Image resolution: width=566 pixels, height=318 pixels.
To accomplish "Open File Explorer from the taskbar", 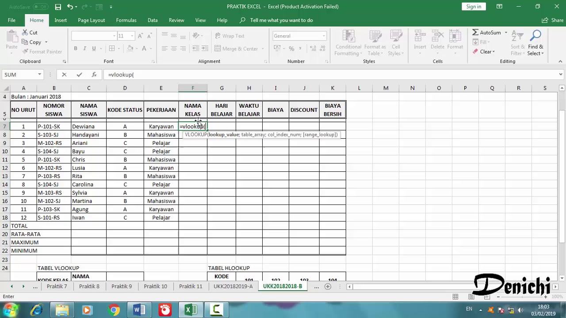I will point(62,310).
